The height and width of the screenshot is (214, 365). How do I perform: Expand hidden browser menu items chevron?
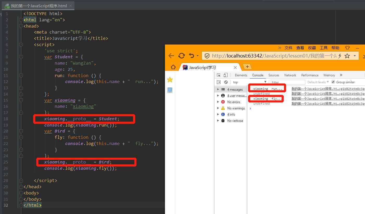tap(280, 48)
